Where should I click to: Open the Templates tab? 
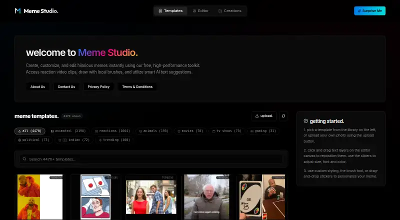click(170, 11)
